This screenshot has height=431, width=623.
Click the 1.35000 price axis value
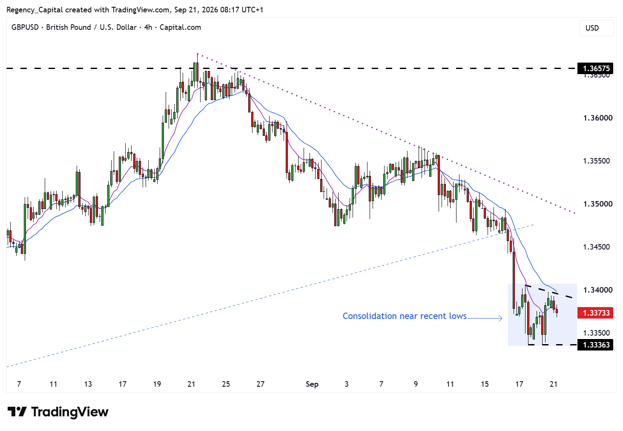[598, 204]
